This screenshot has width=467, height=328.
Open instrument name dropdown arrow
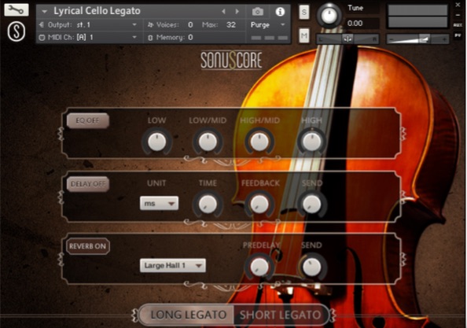[x=44, y=12]
